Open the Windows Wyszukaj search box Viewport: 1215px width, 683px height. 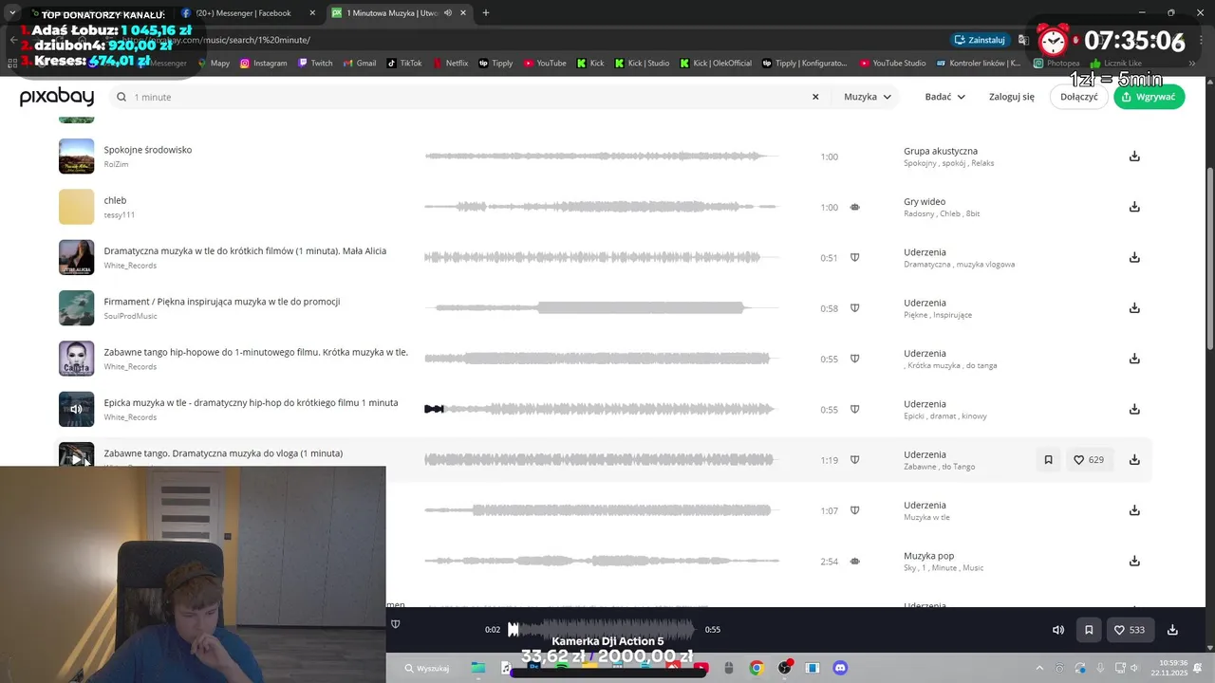tap(427, 668)
